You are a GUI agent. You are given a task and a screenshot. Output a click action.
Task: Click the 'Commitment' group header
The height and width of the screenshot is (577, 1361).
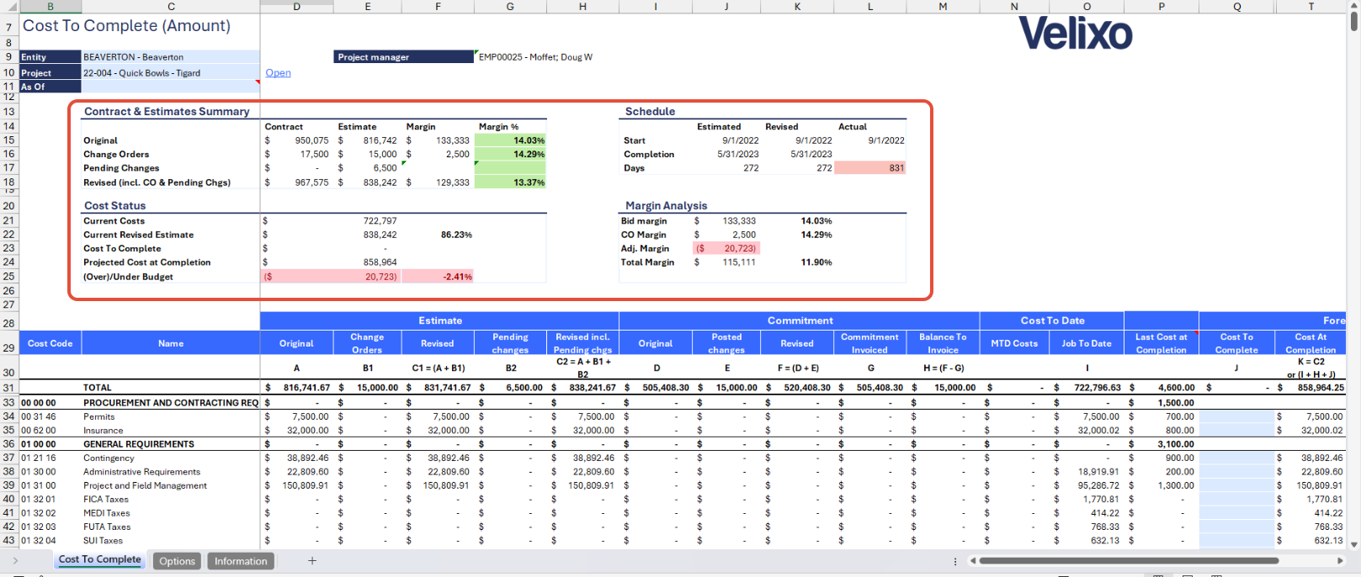[800, 320]
